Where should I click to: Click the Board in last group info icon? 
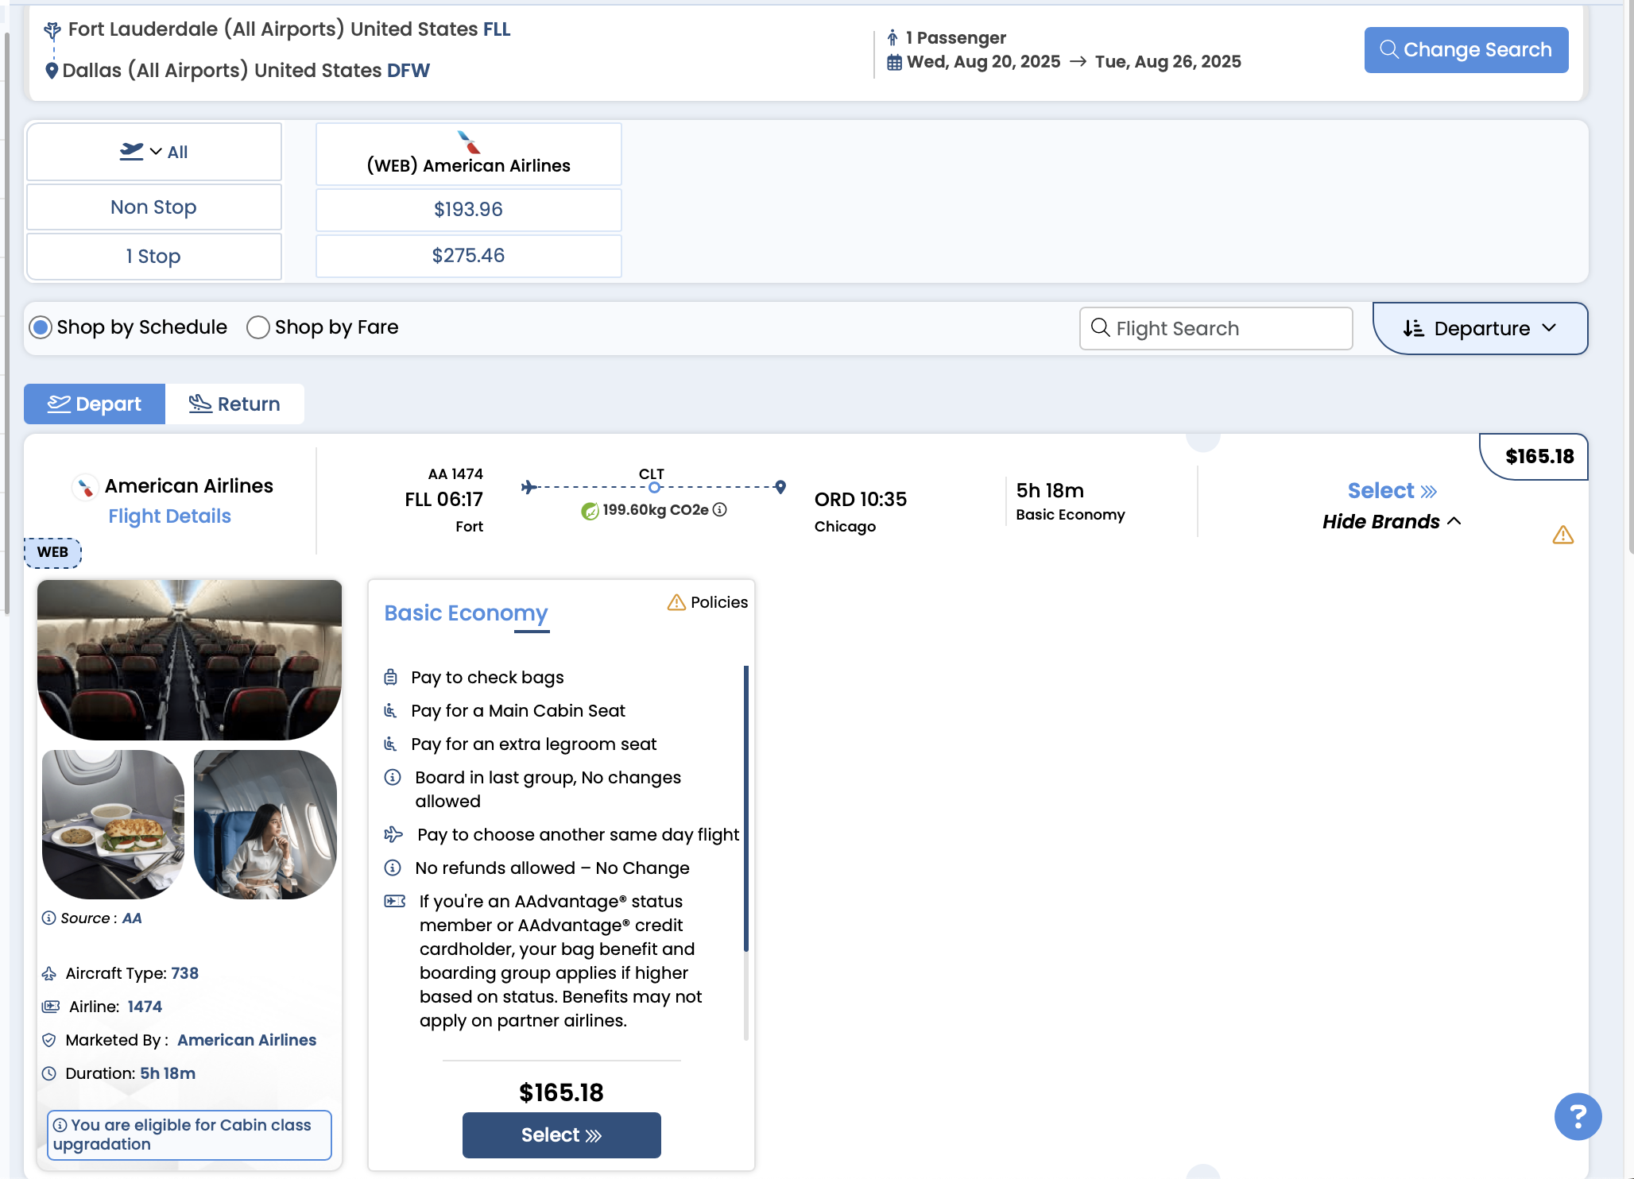pos(393,777)
